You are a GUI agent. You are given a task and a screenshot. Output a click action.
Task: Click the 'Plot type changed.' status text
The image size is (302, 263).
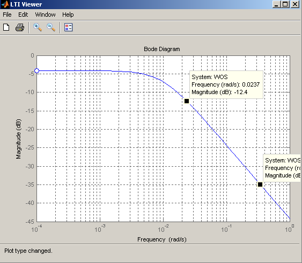click(28, 251)
